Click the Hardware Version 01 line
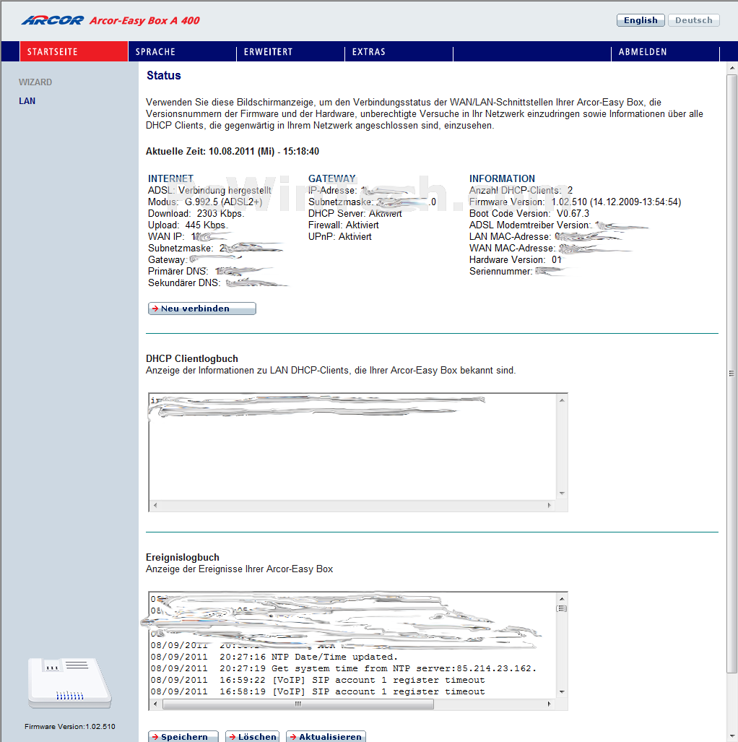Image resolution: width=738 pixels, height=742 pixels. click(515, 260)
